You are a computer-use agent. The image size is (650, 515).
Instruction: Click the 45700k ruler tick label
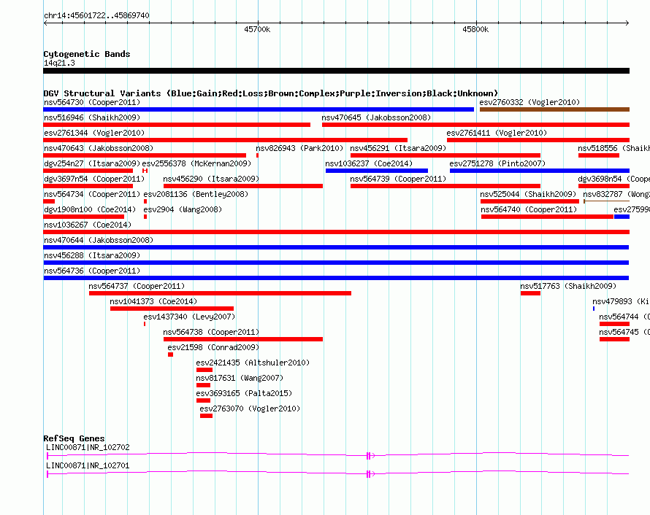[257, 29]
